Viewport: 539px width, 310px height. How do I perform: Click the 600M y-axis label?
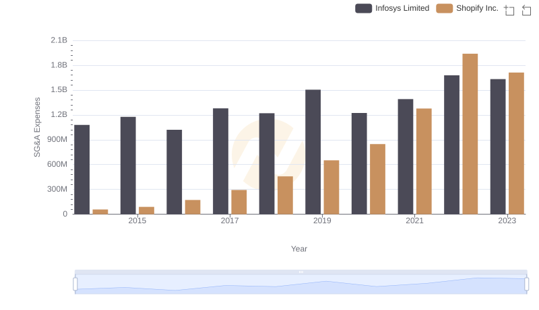coord(57,164)
